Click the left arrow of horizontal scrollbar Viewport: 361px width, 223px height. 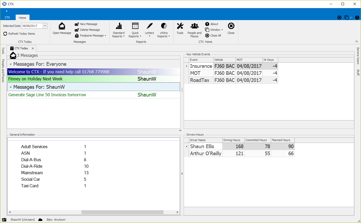pyautogui.click(x=10, y=212)
